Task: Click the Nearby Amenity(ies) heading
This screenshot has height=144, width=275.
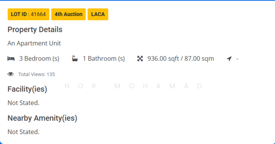Action: click(42, 118)
